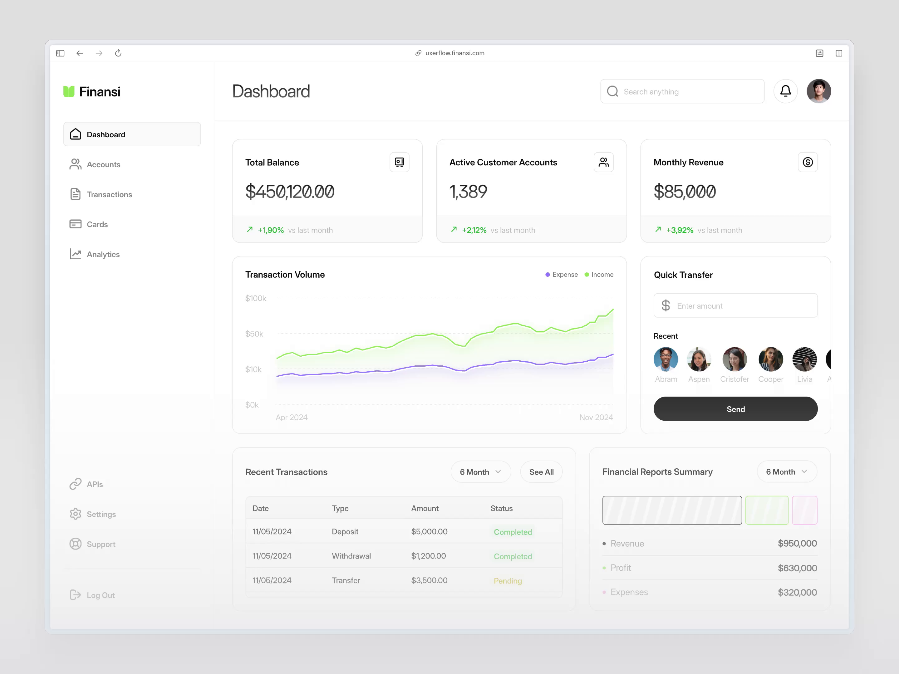
Task: Expand the Financial Reports Summary period selector
Action: [x=786, y=472]
